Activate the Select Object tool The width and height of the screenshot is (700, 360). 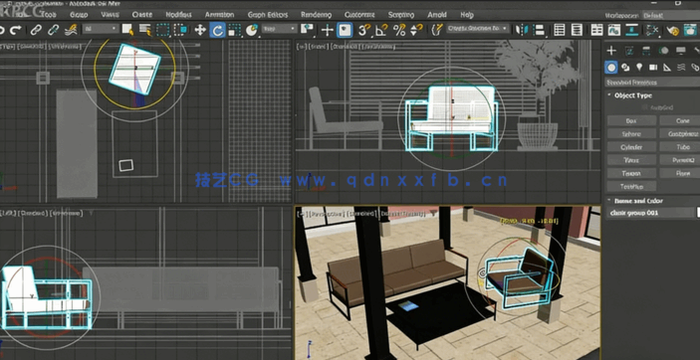127,30
